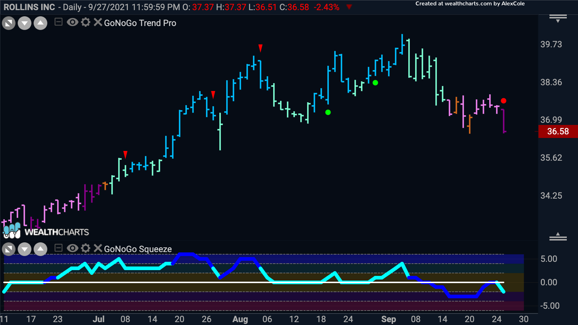
Task: Collapse the GoNoGo Trend Pro indicator
Action: pos(59,22)
